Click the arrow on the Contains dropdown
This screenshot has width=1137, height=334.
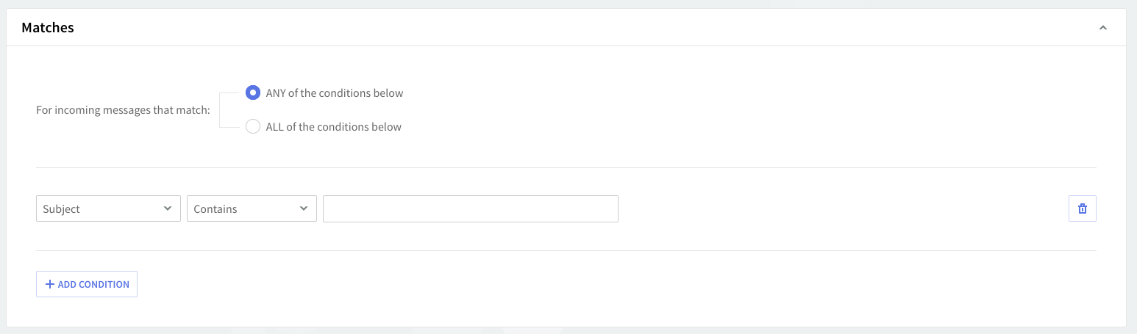point(303,208)
